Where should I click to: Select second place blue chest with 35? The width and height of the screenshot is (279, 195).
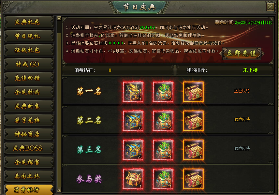click(133, 121)
